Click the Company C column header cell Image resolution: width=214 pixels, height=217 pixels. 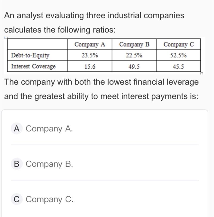tap(178, 44)
